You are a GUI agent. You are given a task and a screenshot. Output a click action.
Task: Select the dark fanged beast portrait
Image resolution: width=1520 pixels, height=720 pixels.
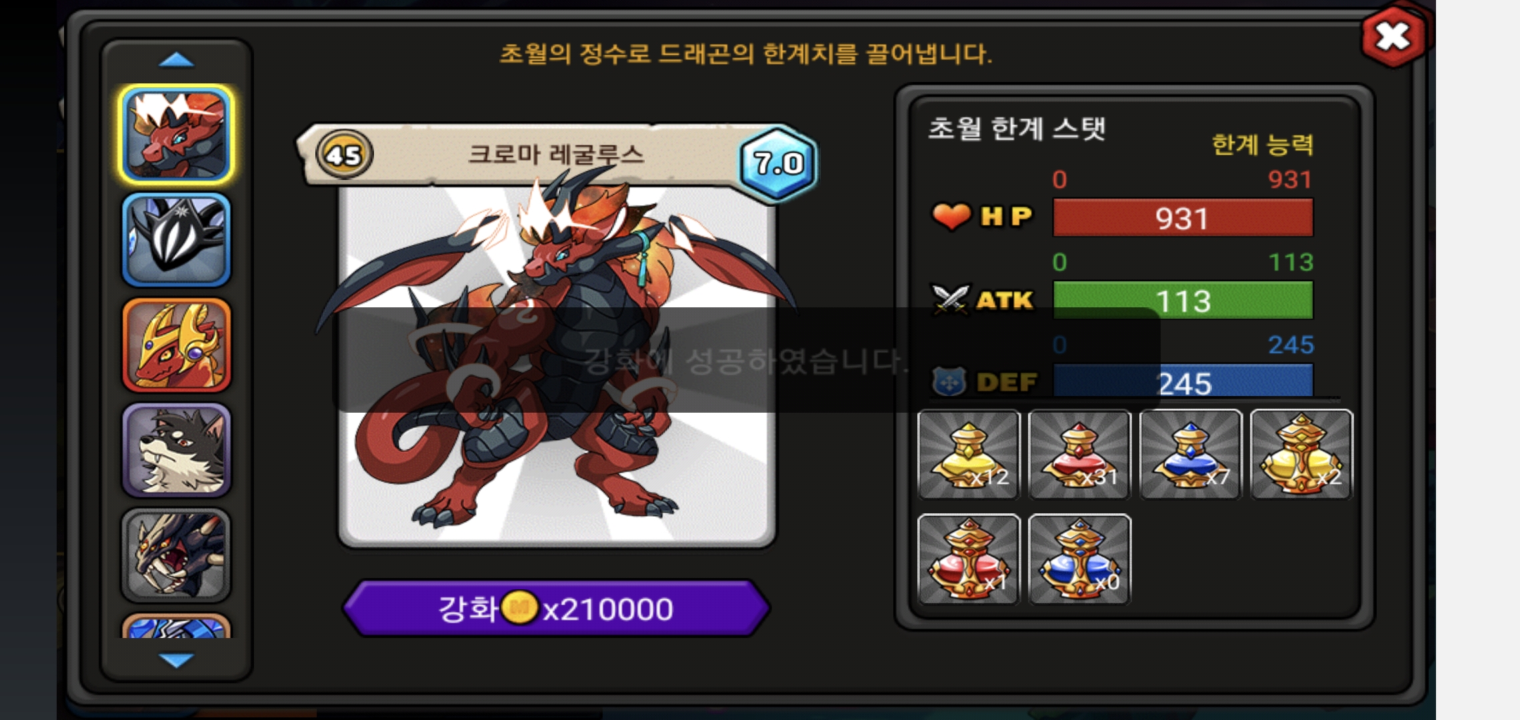pos(177,555)
